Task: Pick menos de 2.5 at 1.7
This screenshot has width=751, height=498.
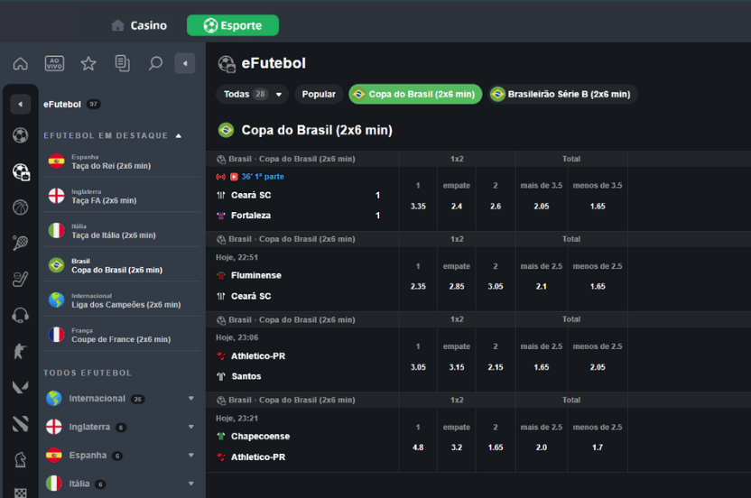Action: 598,447
